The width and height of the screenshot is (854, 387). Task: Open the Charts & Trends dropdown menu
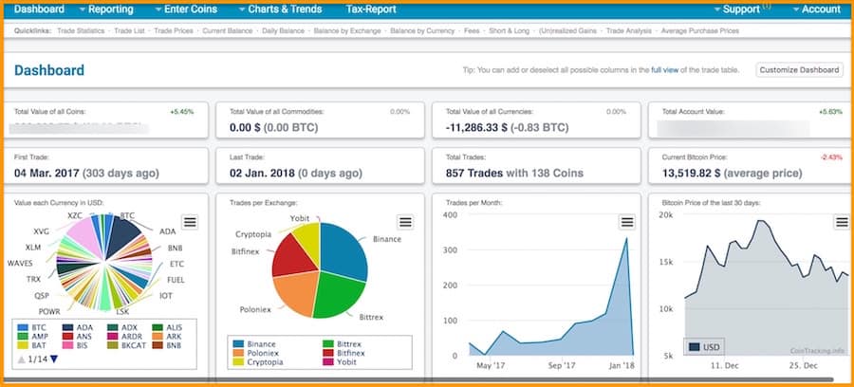[x=281, y=9]
